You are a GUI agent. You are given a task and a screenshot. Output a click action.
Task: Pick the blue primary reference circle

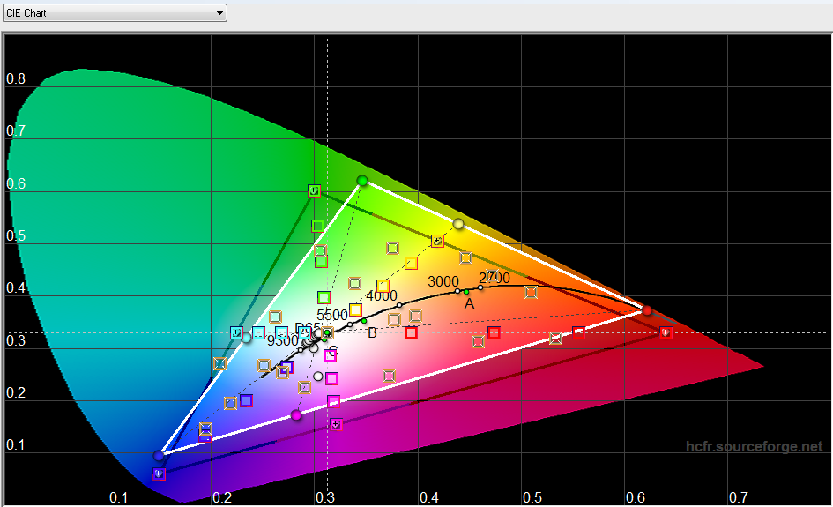(x=159, y=456)
